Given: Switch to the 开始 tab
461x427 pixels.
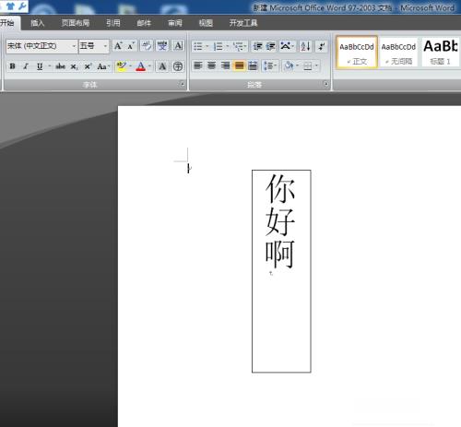Looking at the screenshot, I should tap(7, 23).
